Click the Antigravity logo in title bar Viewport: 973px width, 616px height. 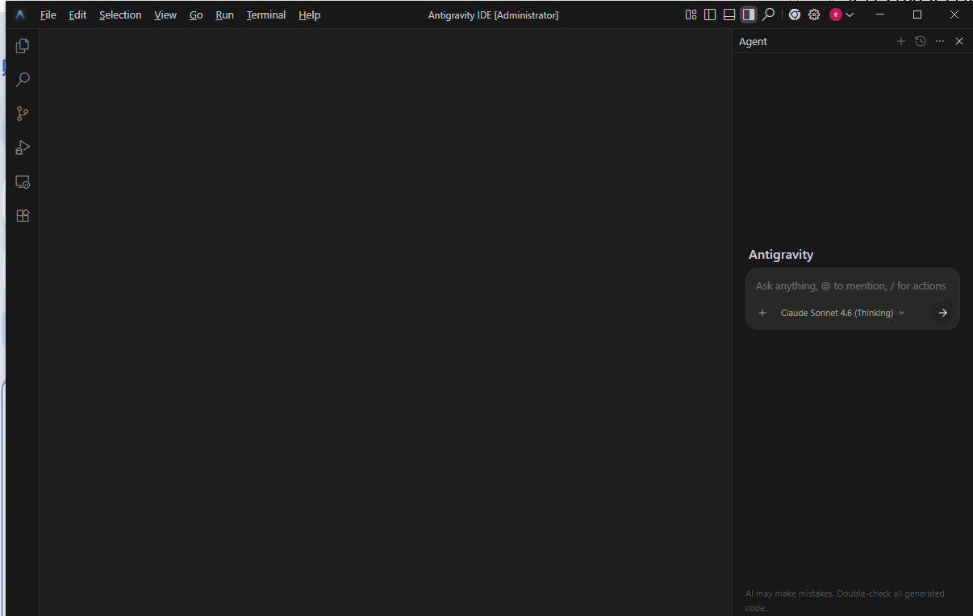pos(20,15)
